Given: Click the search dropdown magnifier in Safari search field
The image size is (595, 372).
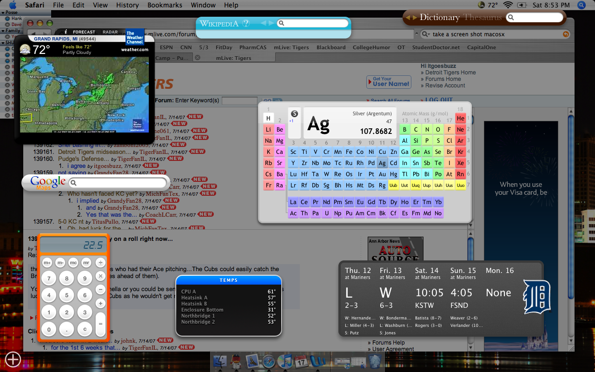Looking at the screenshot, I should click(426, 34).
